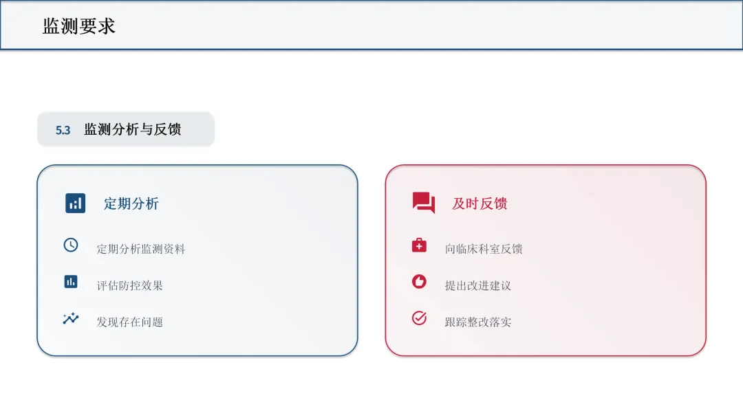Select the small chart icon beside 评估防控效果

tap(71, 282)
